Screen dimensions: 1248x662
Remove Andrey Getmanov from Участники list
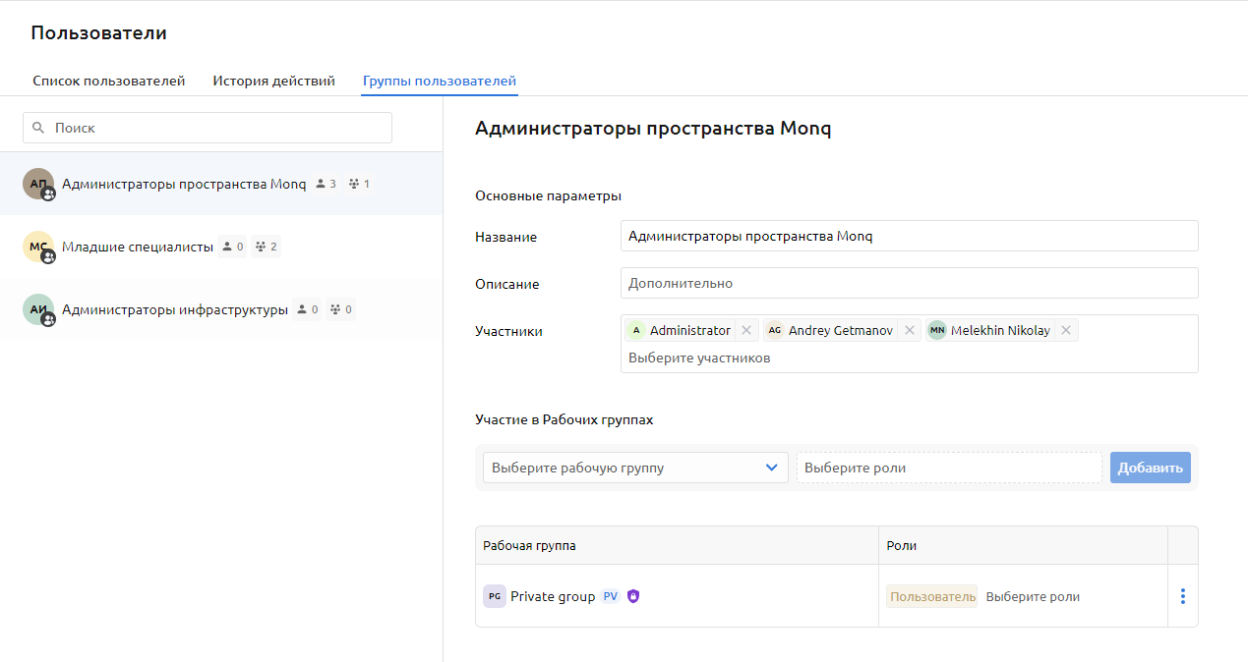909,330
